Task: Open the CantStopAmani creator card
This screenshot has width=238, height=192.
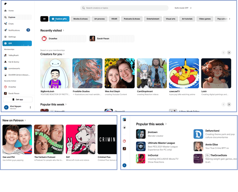Action: [x=152, y=77]
